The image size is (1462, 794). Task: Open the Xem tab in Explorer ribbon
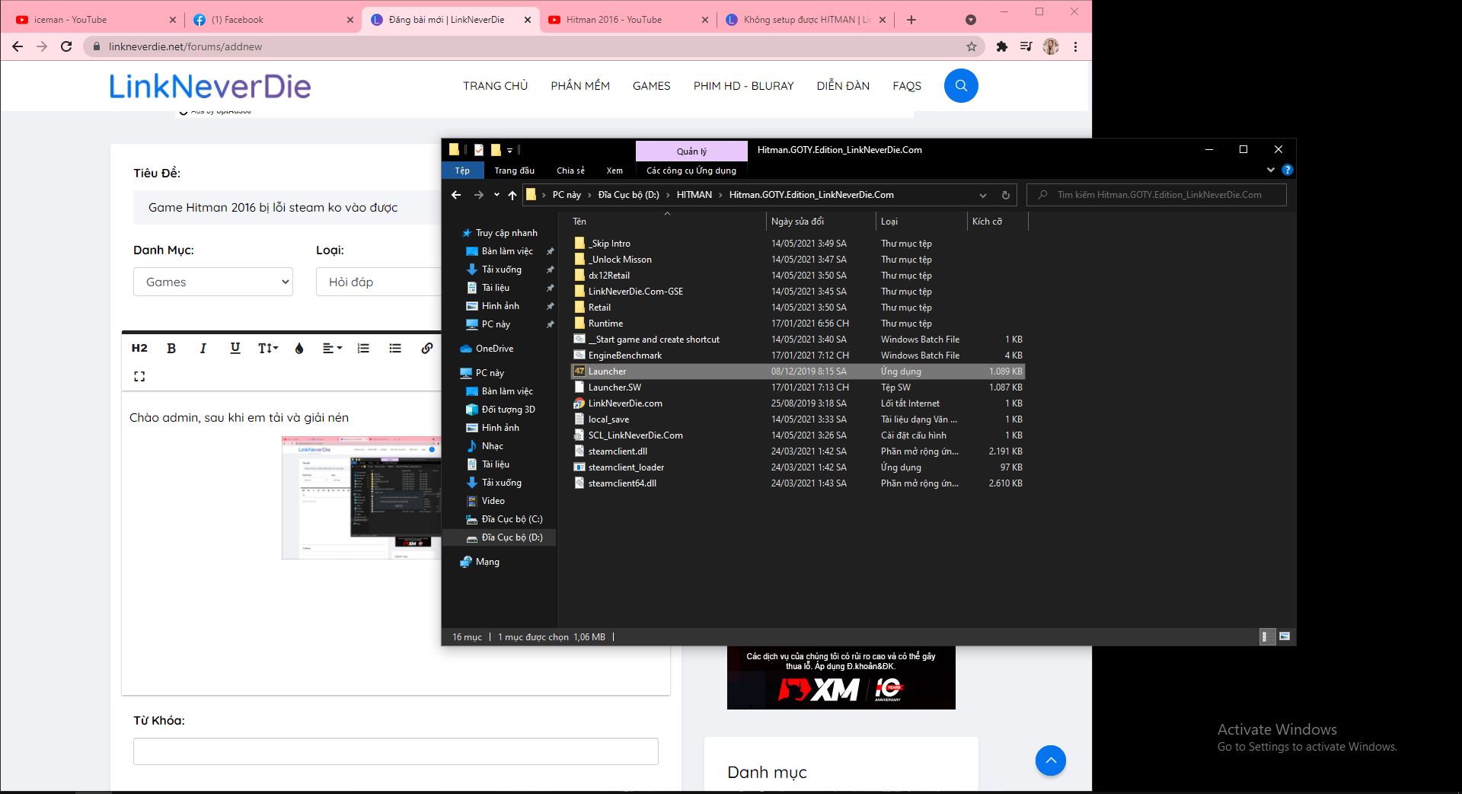point(614,171)
